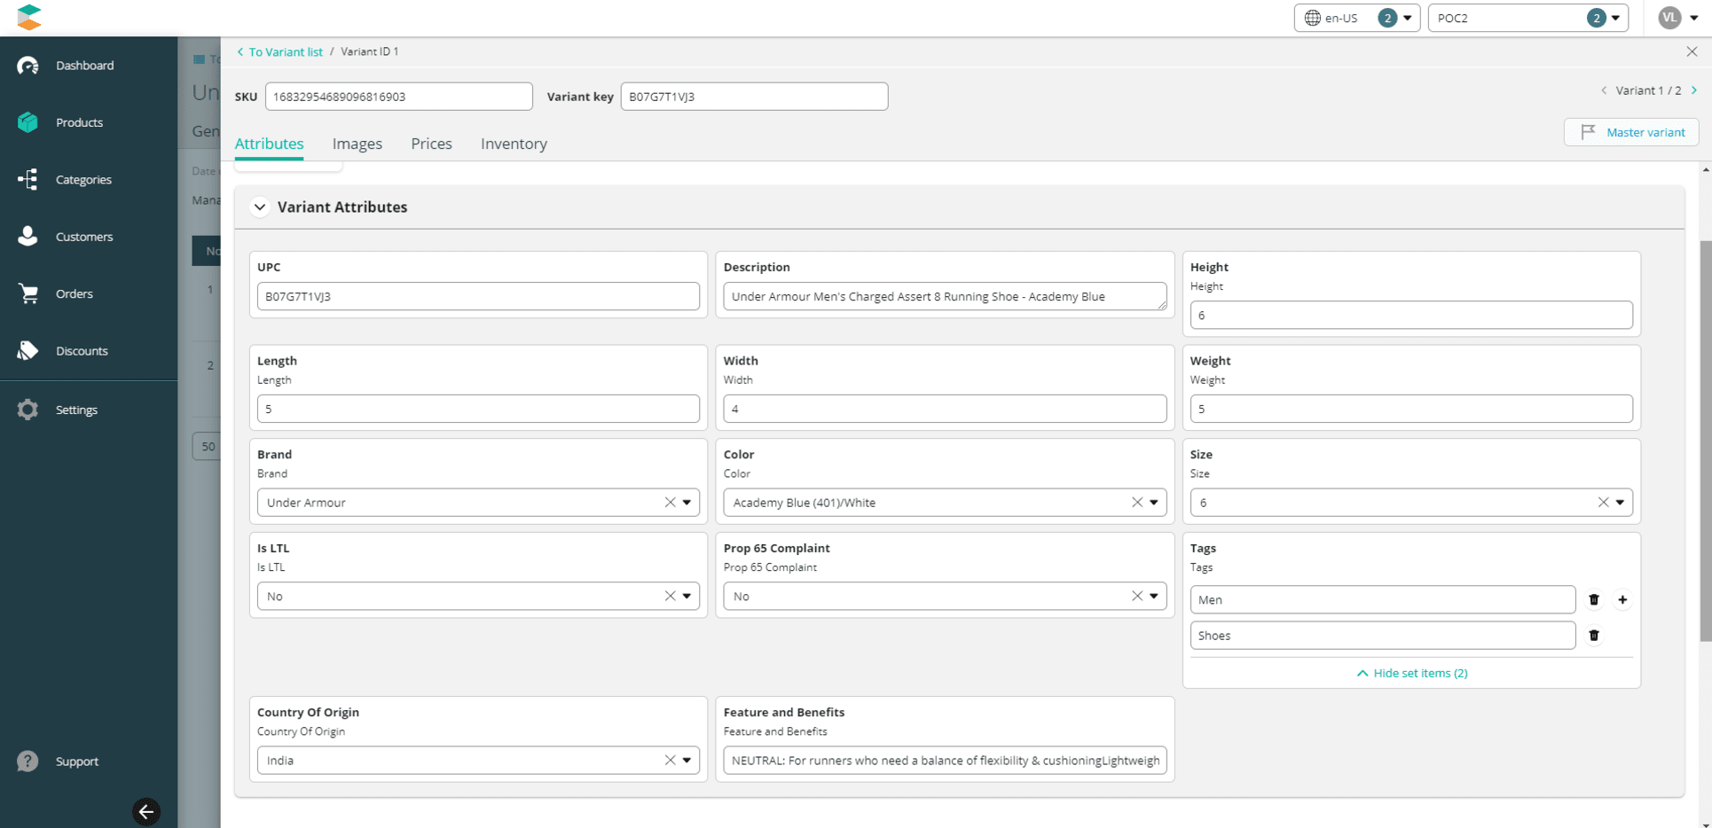Delete the Men tag

click(x=1594, y=600)
